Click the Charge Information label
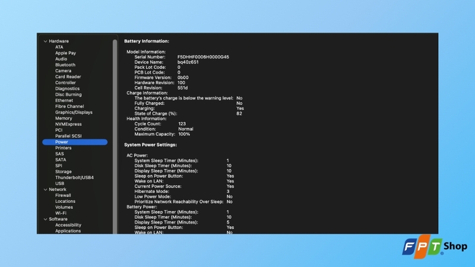Image resolution: width=475 pixels, height=267 pixels. [x=147, y=93]
